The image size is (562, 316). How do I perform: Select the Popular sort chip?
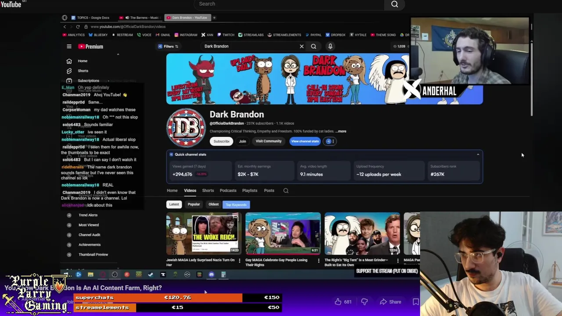coord(194,204)
